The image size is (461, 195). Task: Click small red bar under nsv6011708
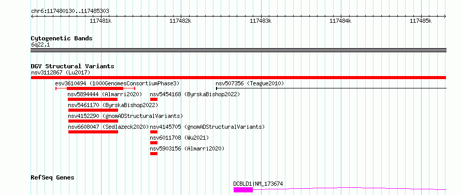(x=154, y=143)
